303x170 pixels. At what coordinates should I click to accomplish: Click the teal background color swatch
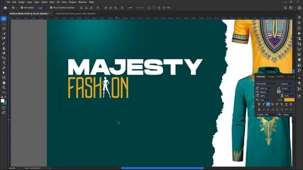pyautogui.click(x=5, y=103)
